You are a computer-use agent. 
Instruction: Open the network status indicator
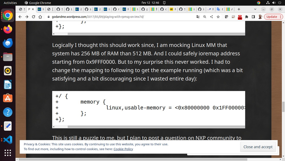[x=268, y=3]
